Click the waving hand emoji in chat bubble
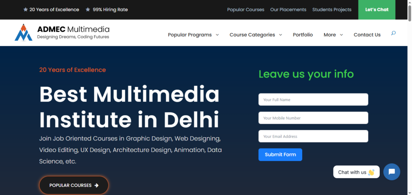 (x=371, y=172)
